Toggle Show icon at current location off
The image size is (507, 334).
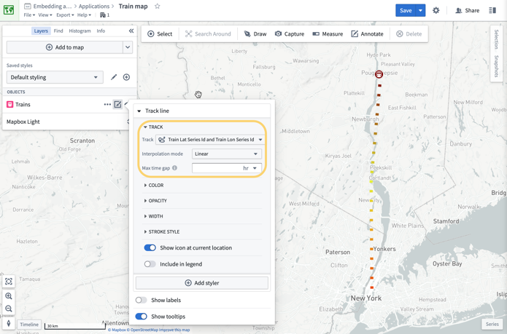[150, 247]
